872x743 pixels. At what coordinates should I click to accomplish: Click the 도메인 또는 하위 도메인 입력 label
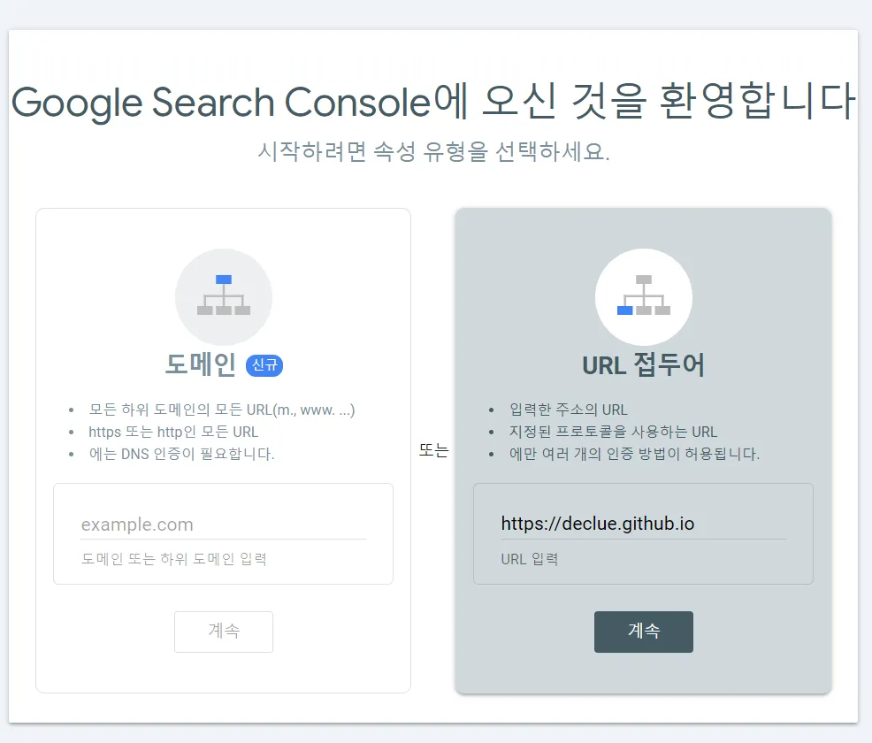point(174,559)
